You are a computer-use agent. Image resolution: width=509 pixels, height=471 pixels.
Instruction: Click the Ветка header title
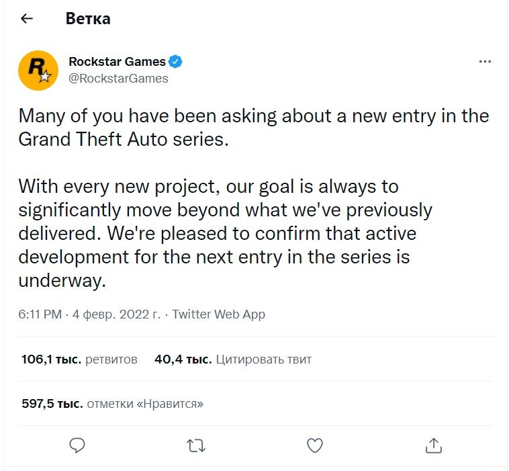(x=88, y=19)
